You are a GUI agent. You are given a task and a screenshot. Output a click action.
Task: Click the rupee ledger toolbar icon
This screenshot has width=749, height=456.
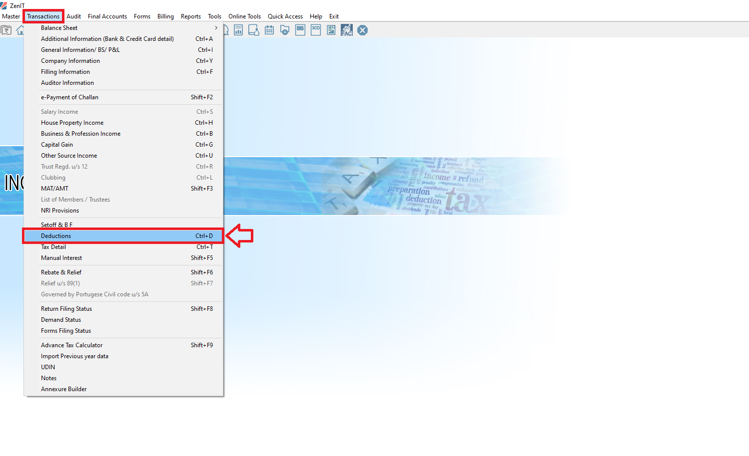pyautogui.click(x=6, y=30)
